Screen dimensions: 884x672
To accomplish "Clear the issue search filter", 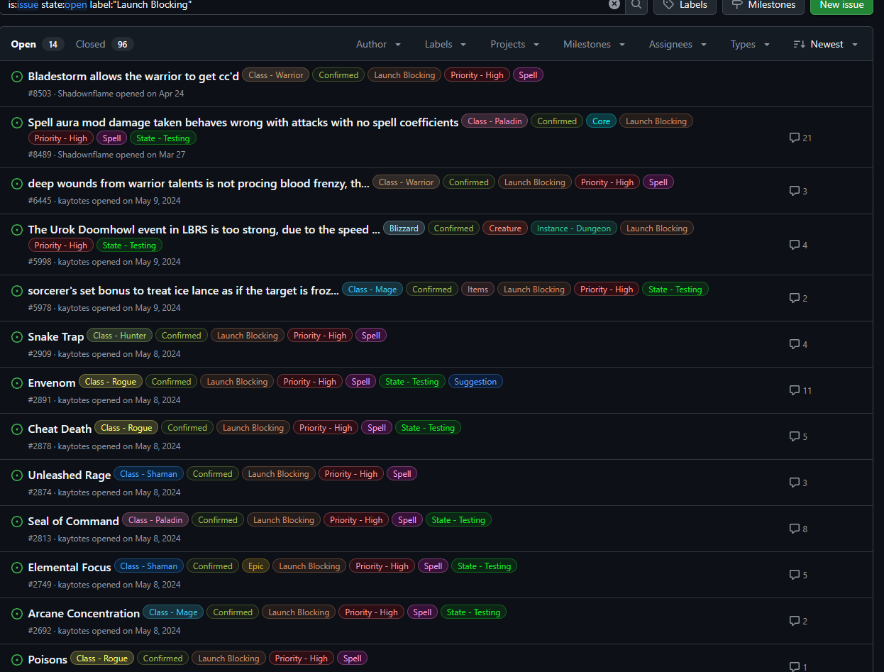I will (x=614, y=4).
